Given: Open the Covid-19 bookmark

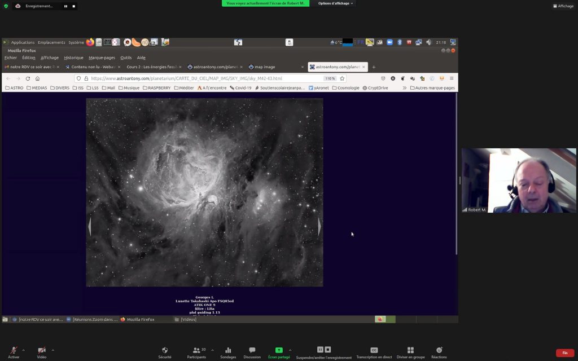Looking at the screenshot, I should point(240,88).
